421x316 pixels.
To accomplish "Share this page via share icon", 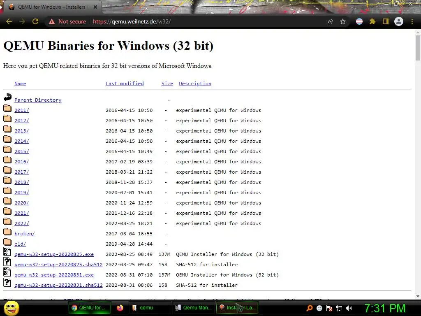I will (329, 21).
